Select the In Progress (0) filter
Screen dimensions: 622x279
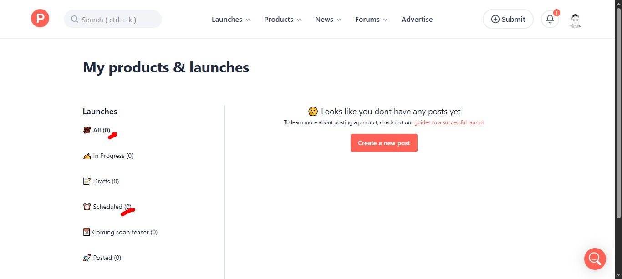click(x=108, y=156)
